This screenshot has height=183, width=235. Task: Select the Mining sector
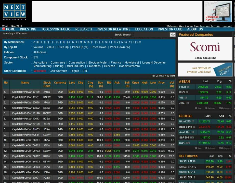tap(59, 66)
